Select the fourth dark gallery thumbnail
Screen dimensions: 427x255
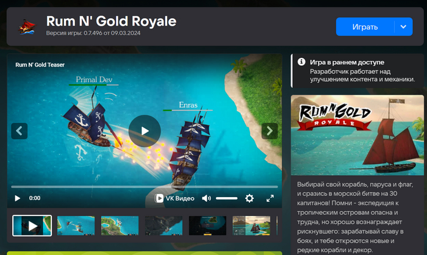point(163,226)
